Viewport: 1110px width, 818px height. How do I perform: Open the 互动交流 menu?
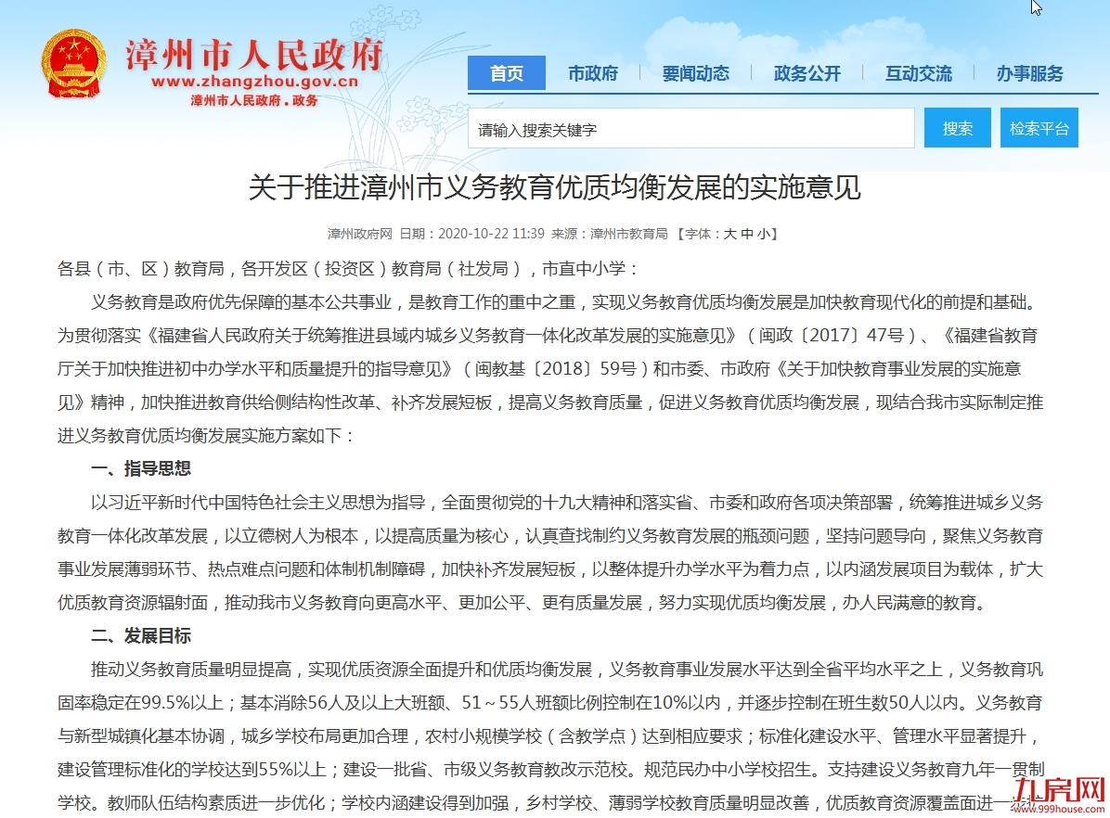(918, 73)
